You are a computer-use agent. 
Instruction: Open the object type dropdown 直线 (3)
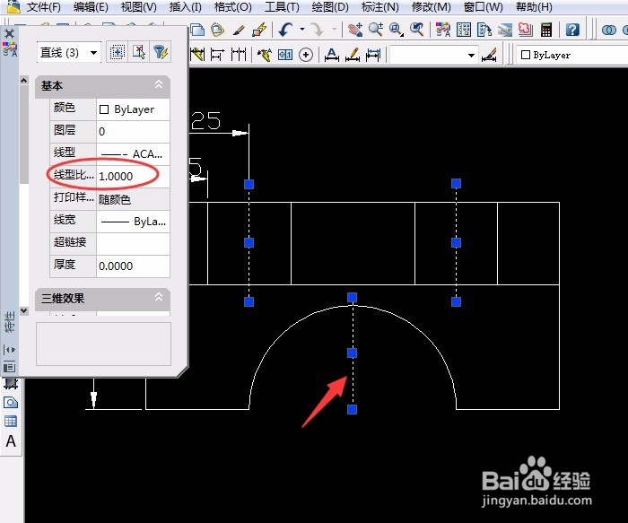[69, 52]
